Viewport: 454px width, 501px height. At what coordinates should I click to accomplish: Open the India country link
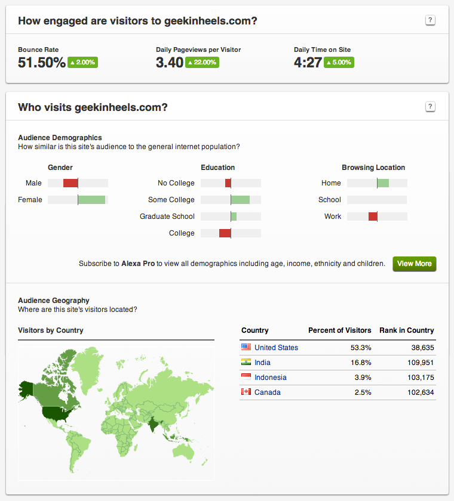(x=262, y=363)
